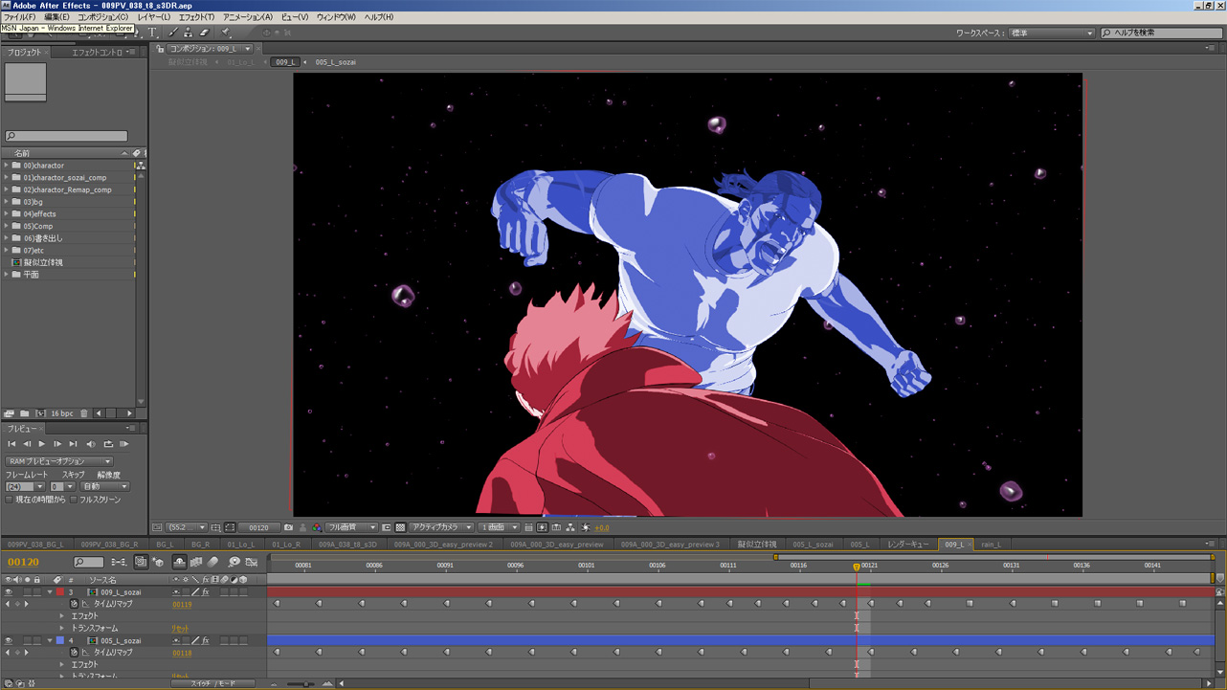Screen dimensions: 1227x690
Task: Open graph editor icon in timeline
Action: 251,562
